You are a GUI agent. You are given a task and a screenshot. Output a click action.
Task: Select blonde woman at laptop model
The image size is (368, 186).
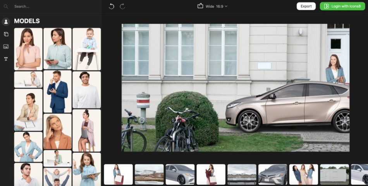point(28,80)
